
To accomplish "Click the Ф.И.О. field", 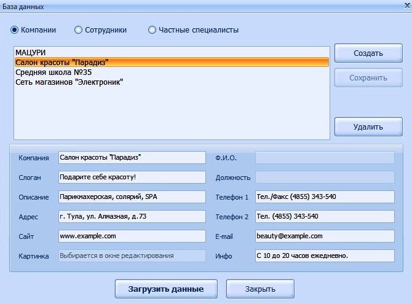I will point(325,157).
